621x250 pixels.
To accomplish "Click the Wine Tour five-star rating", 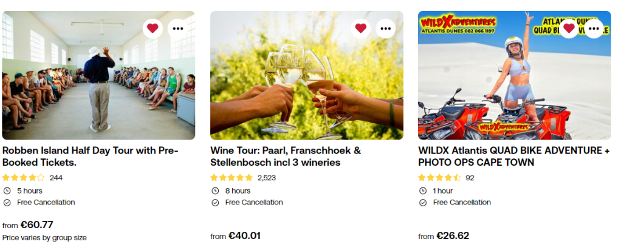I will [x=232, y=178].
